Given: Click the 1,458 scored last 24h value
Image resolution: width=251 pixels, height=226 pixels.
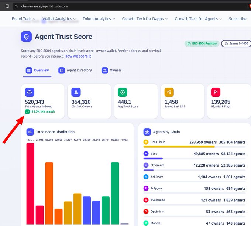Looking at the screenshot, I should [x=171, y=102].
